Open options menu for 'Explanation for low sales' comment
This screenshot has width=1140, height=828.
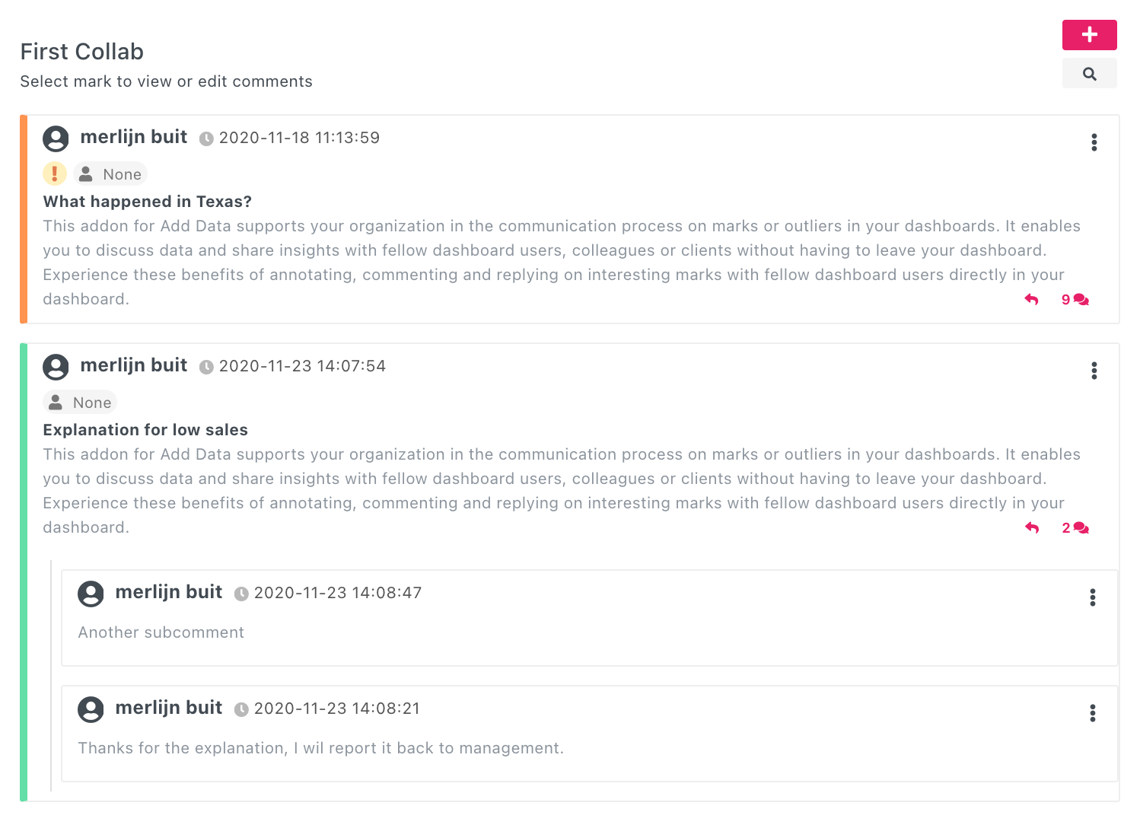pos(1094,371)
